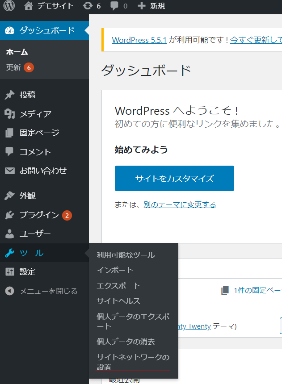This screenshot has width=282, height=384.
Task: Click the comment count 0 in admin bar
Action: [125, 6]
